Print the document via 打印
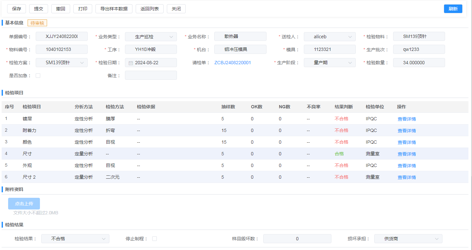 (83, 9)
